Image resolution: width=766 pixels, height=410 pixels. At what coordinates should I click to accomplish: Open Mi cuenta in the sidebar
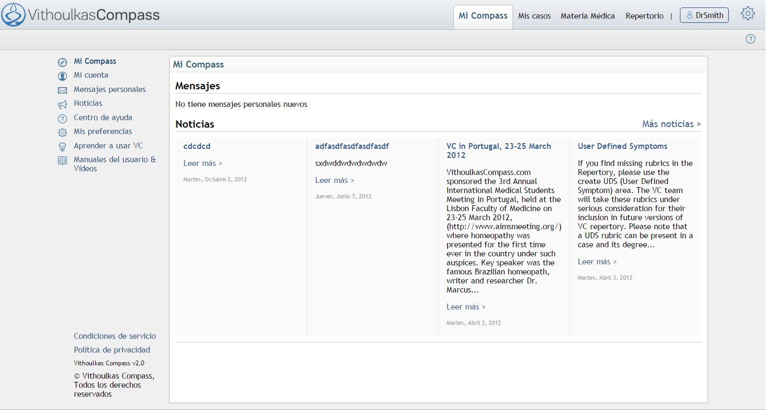(x=91, y=75)
